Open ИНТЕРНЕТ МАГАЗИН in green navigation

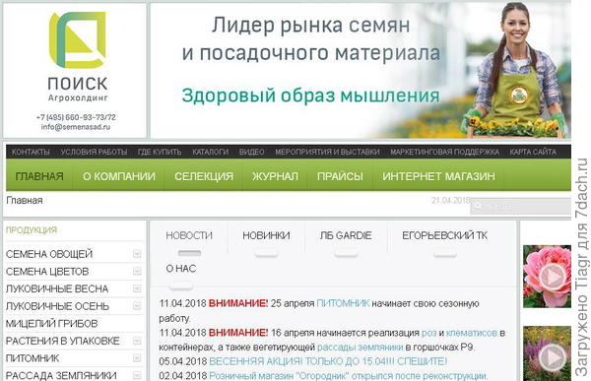(438, 176)
